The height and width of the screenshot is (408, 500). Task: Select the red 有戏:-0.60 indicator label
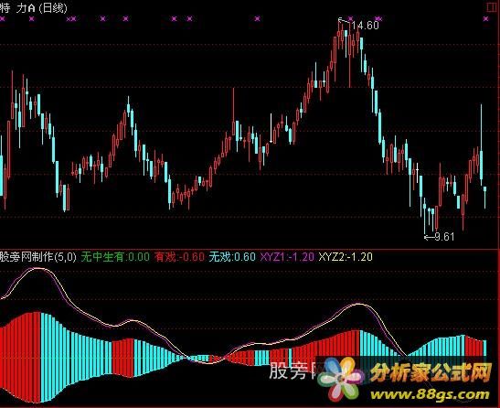point(179,257)
